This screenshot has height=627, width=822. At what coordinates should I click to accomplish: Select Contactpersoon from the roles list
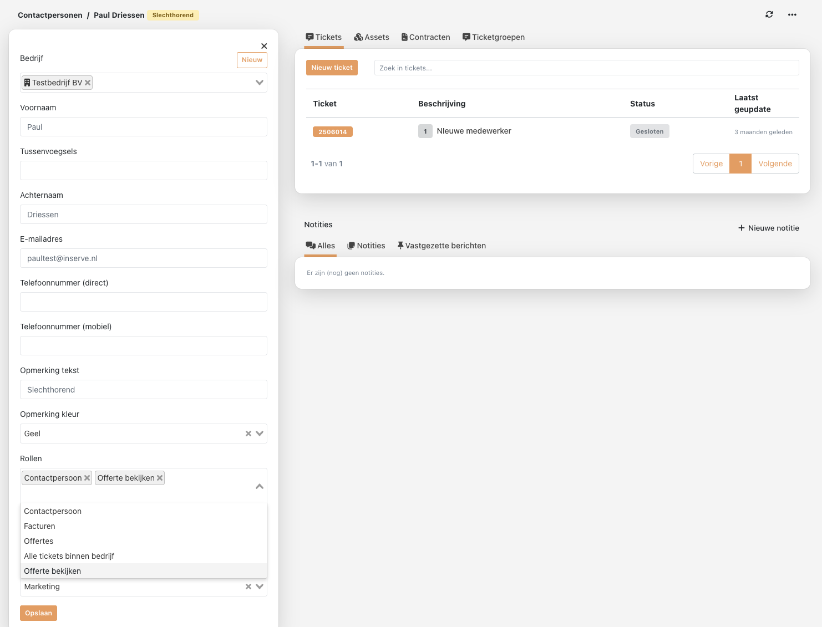(144, 511)
